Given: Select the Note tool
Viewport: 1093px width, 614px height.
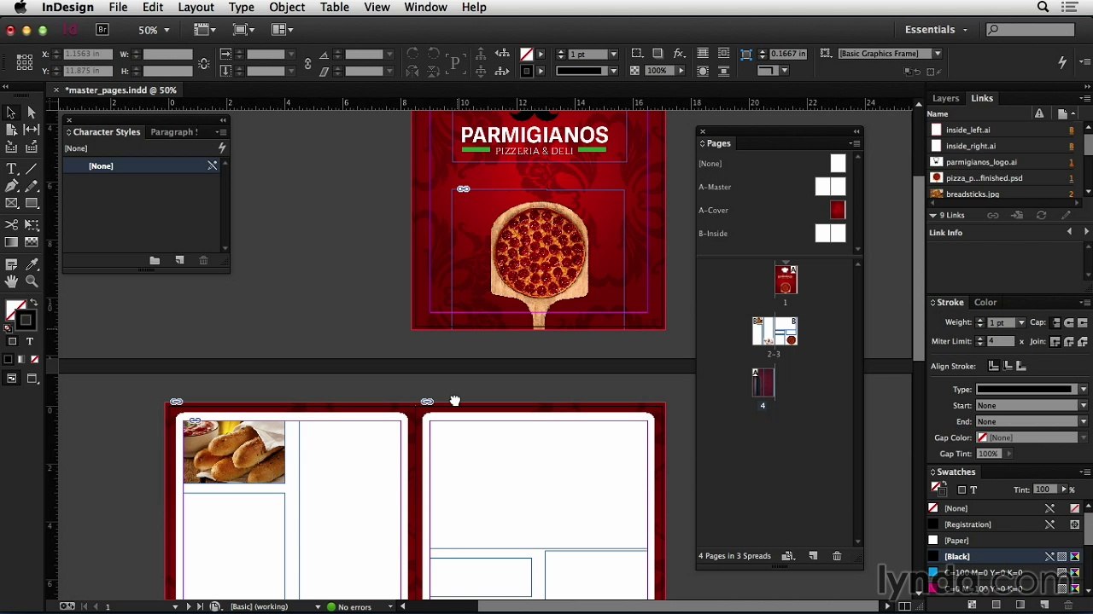Looking at the screenshot, I should tap(11, 265).
